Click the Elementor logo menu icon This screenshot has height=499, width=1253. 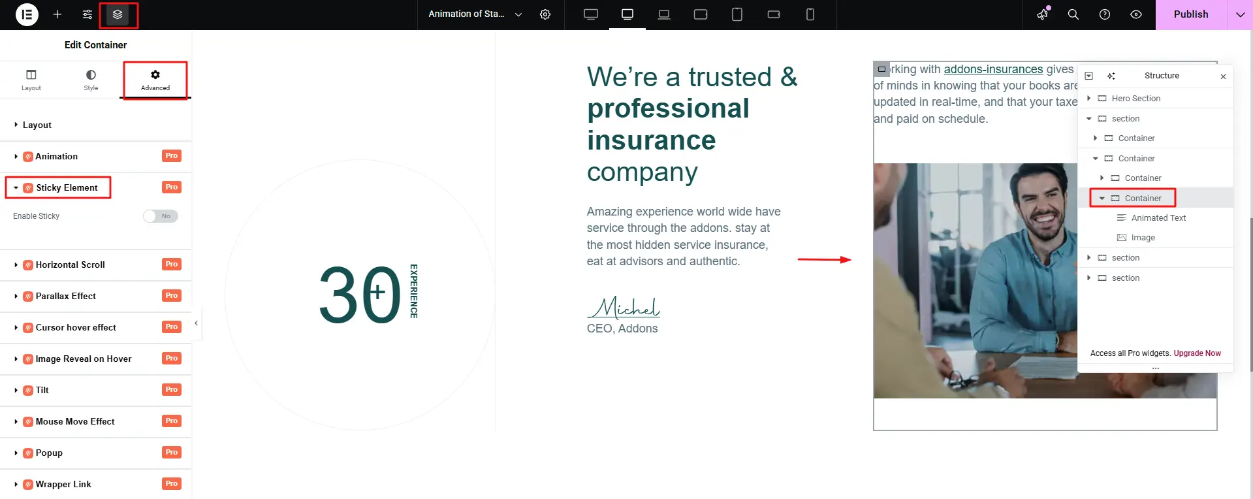click(x=27, y=14)
